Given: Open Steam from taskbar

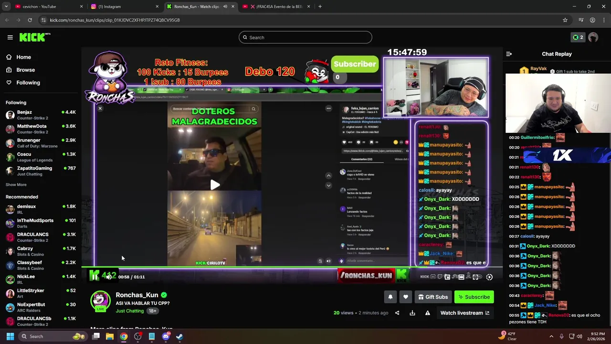Looking at the screenshot, I should point(179,336).
